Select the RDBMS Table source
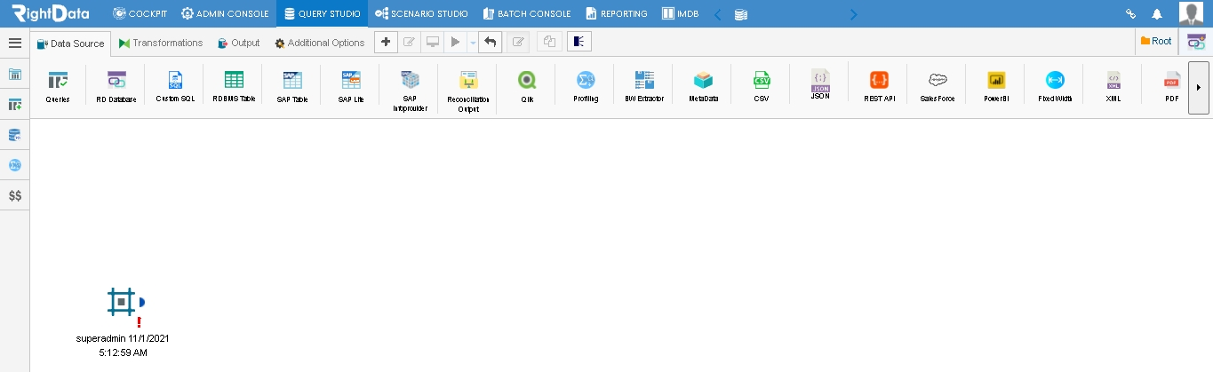The image size is (1213, 372). (234, 87)
